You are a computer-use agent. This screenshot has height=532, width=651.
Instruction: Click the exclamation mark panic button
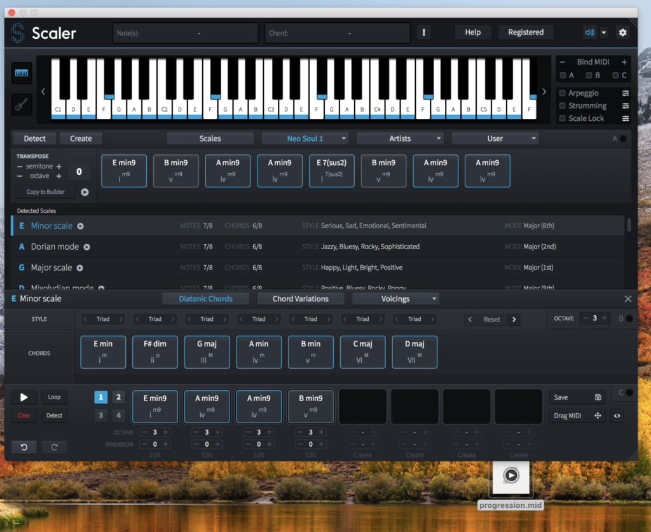424,32
